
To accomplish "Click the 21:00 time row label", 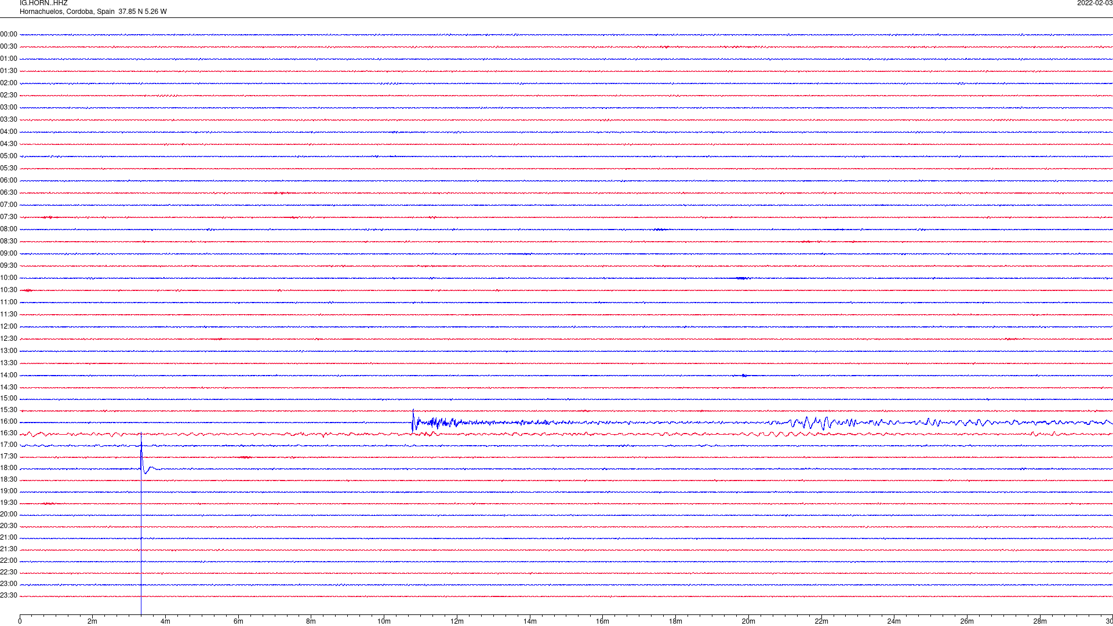I will pos(9,537).
